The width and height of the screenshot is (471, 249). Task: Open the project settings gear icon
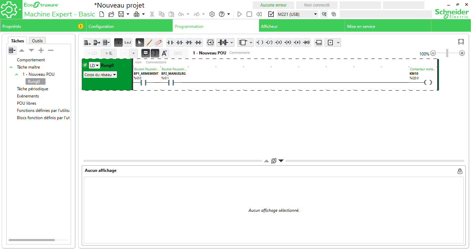212,14
